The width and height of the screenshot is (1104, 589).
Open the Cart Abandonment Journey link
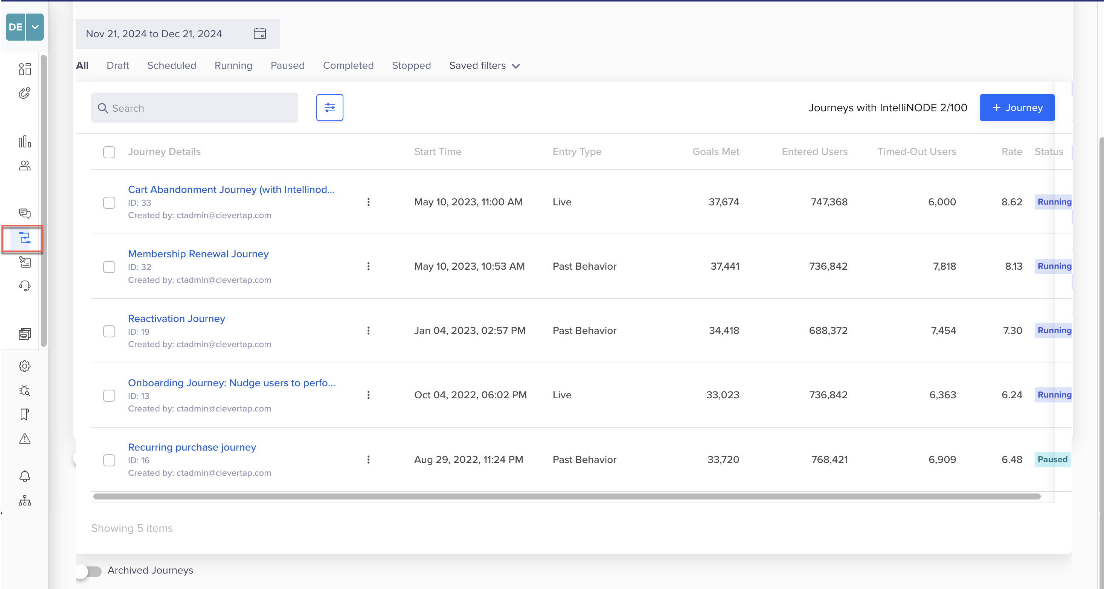(232, 189)
